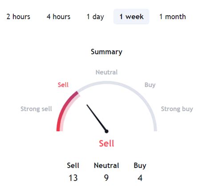Viewport: 211px width, 192px height.
Task: Click the Buy label on the gauge arc
Action: tap(150, 85)
